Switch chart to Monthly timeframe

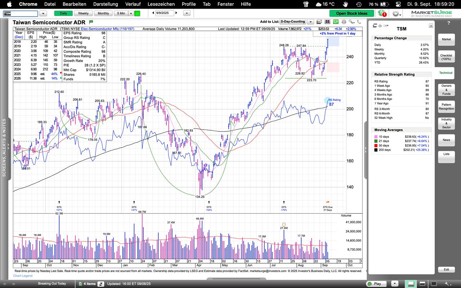tap(103, 13)
